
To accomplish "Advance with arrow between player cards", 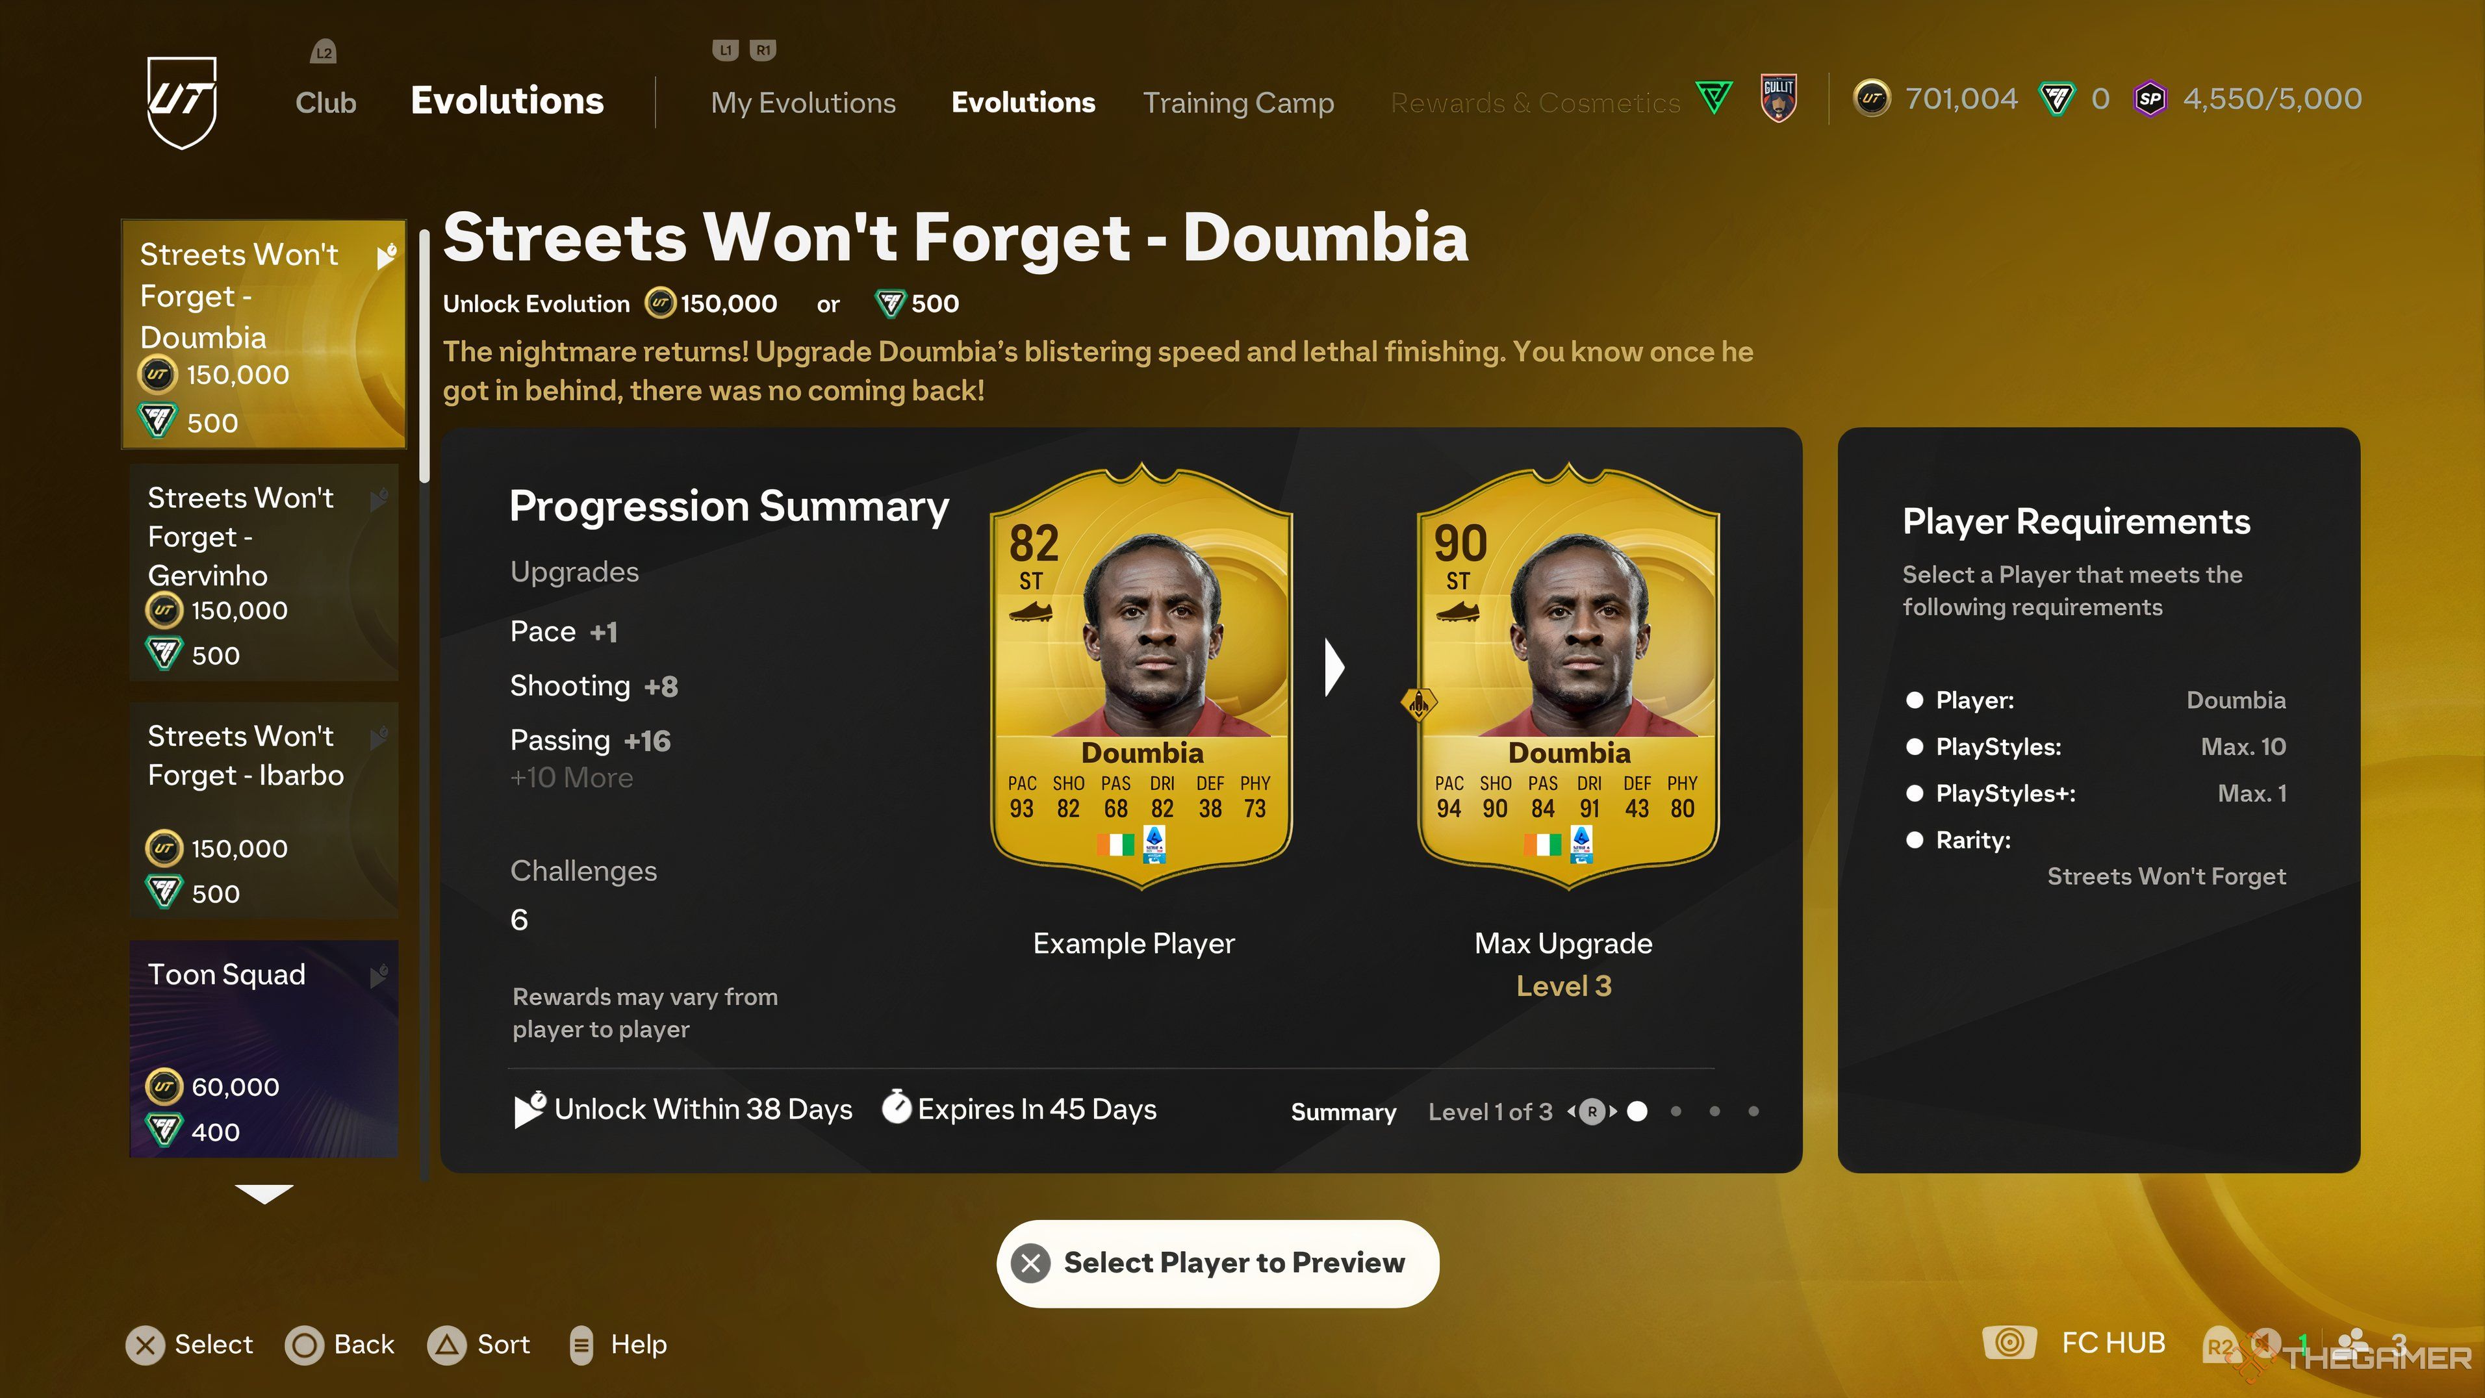I will (1334, 667).
